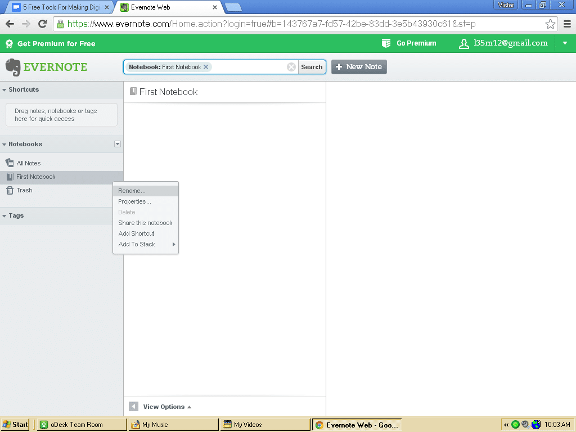Click the browser Back arrow
Image resolution: width=576 pixels, height=432 pixels.
[x=10, y=24]
